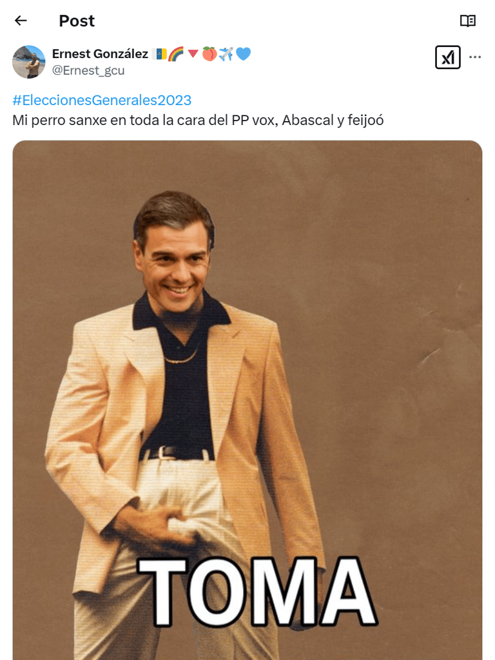Click the red triangle emoji
Viewport: 495px width, 660px height.
193,54
